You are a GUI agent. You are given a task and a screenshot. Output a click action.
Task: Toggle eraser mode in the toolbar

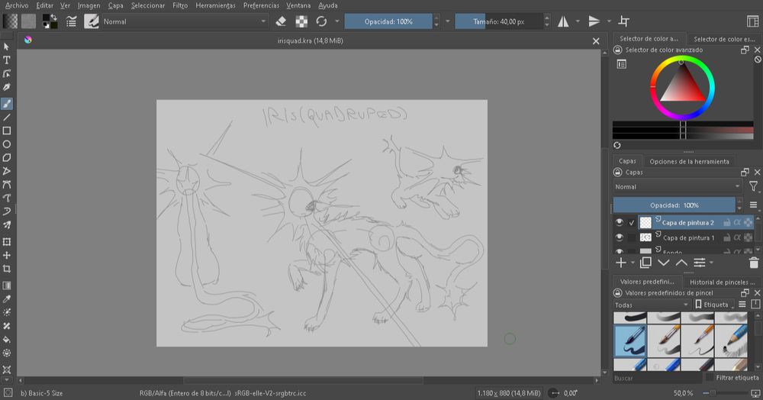281,21
